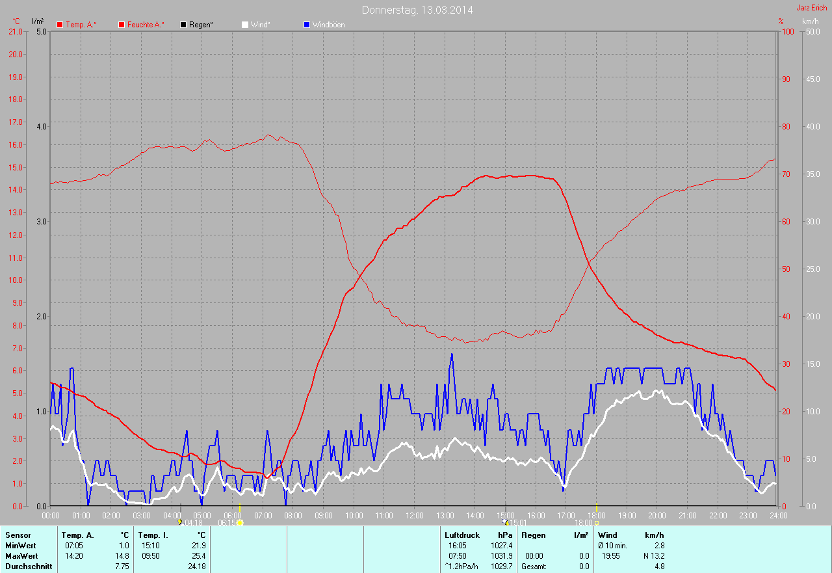Click the wind maximum value 'N 13.2'
Image resolution: width=832 pixels, height=573 pixels.
coord(653,556)
